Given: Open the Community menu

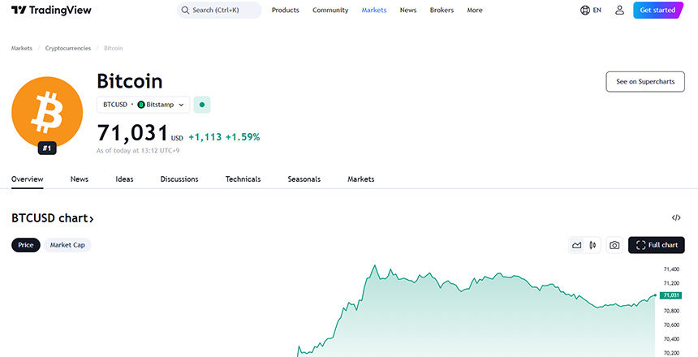Looking at the screenshot, I should pos(330,11).
